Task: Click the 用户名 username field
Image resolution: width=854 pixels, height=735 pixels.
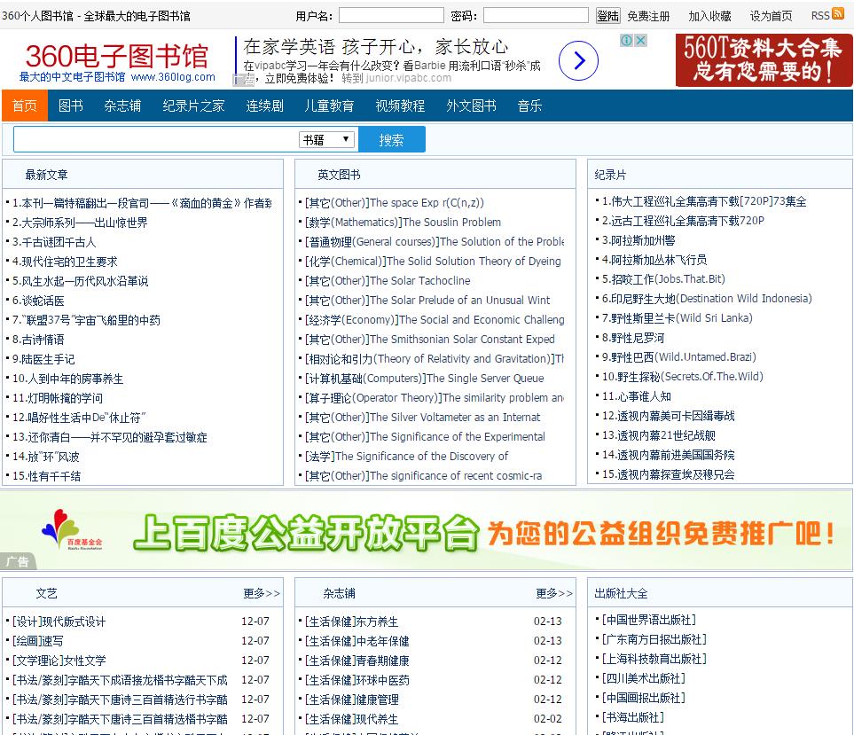Action: click(391, 15)
